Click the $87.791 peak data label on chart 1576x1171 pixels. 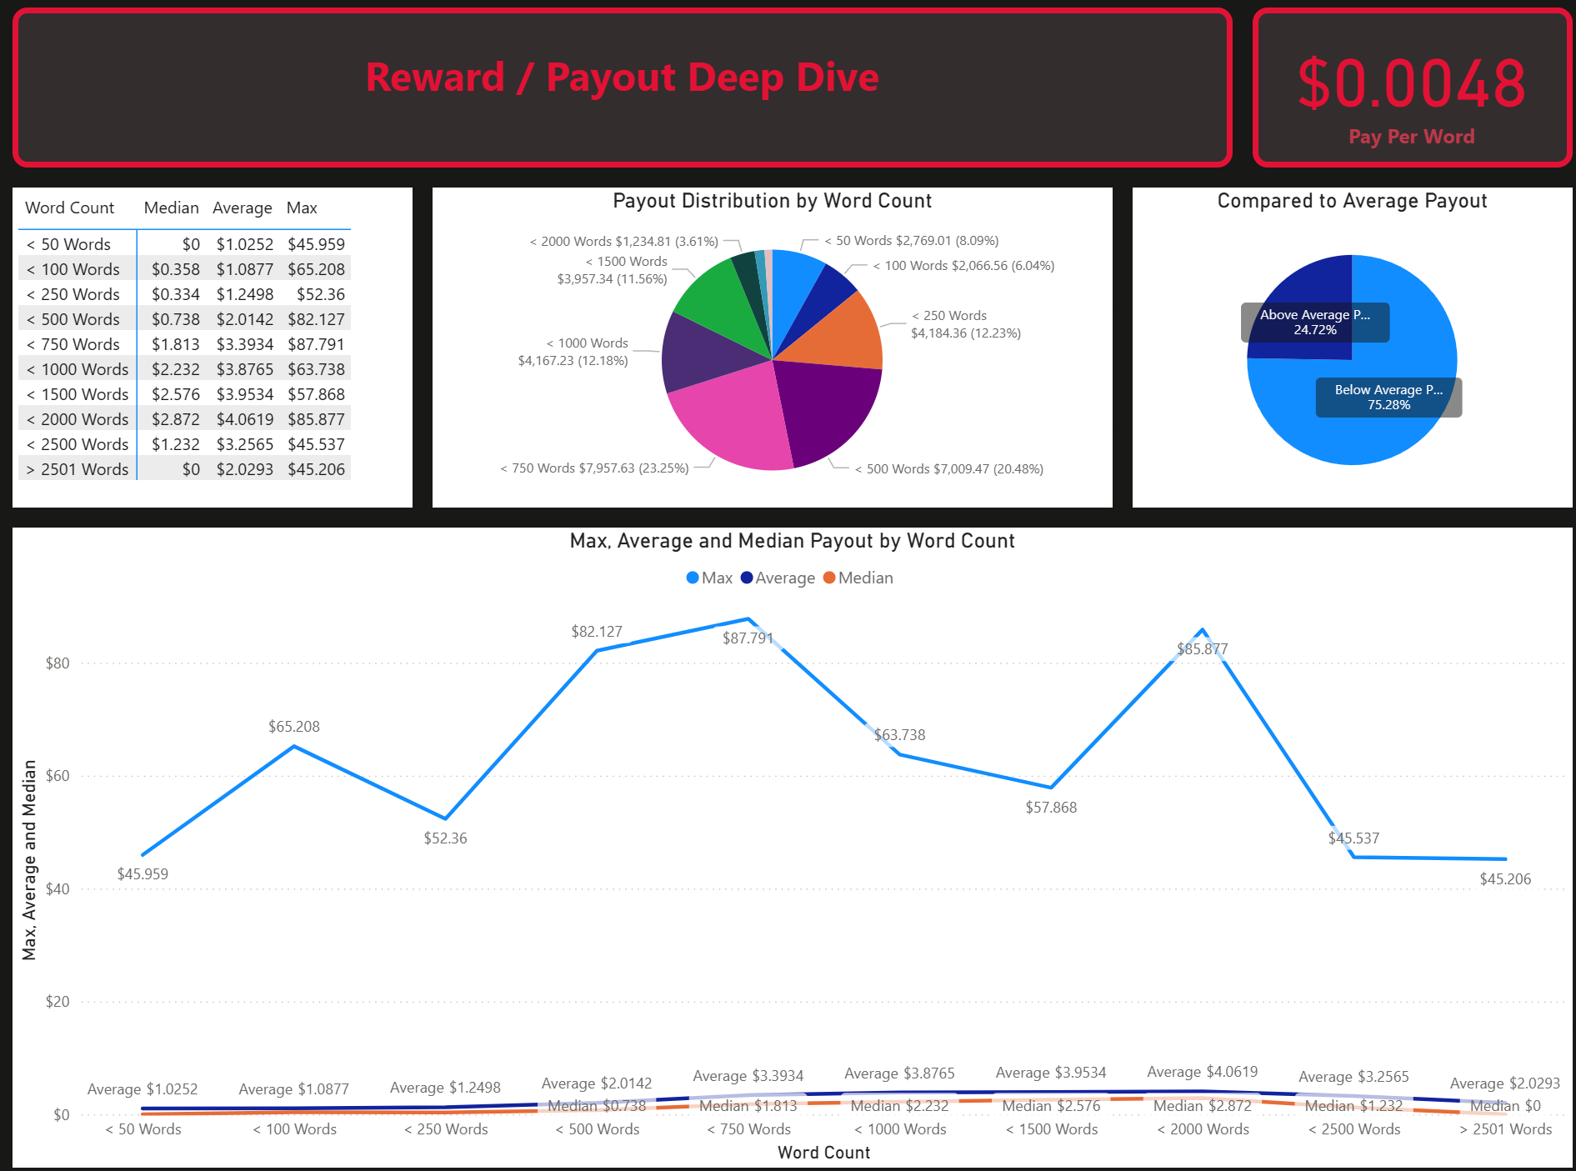[748, 638]
